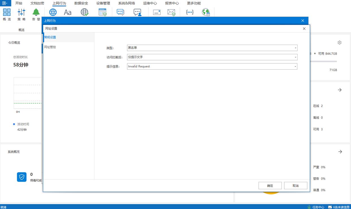This screenshot has height=209, width=351.
Task: Open the 数据安全 menu tab
Action: pos(81,3)
